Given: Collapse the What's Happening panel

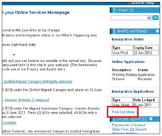Looking at the screenshot, I should (157, 31).
